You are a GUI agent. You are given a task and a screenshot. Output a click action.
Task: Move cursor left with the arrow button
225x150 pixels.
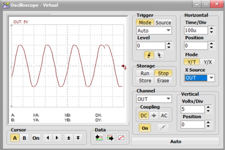click(47, 138)
